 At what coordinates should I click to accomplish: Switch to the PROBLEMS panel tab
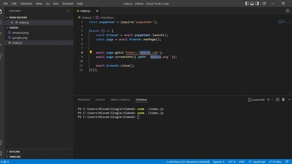click(x=84, y=100)
